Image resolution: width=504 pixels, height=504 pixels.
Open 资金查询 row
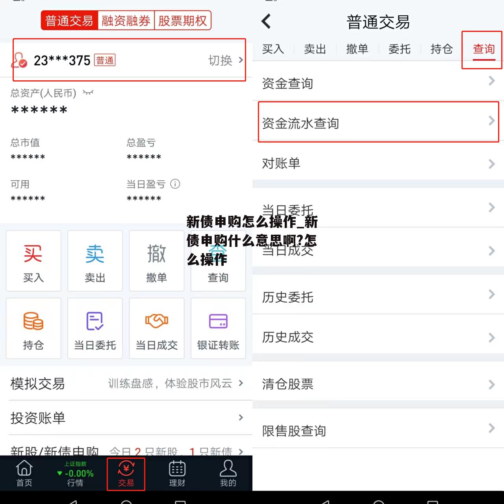[x=378, y=82]
